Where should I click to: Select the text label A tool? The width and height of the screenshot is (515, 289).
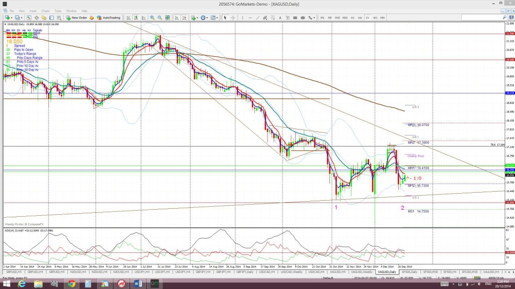coord(280,18)
